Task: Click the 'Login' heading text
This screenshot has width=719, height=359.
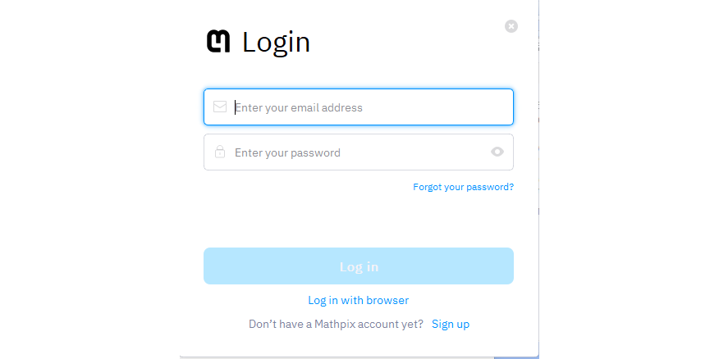Action: click(276, 42)
